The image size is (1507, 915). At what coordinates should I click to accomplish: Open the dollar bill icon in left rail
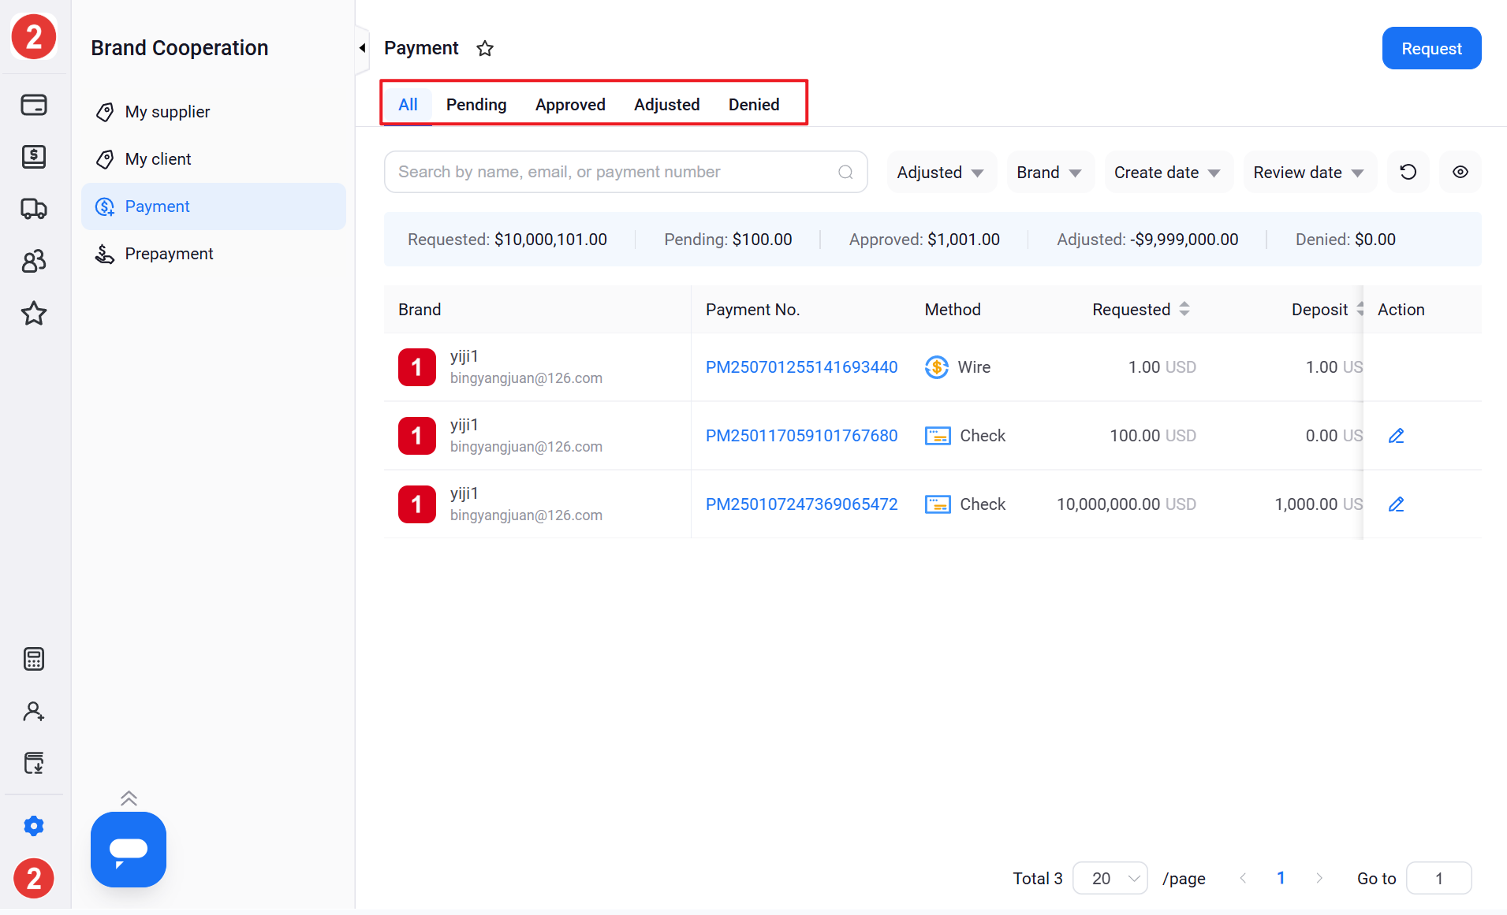34,156
